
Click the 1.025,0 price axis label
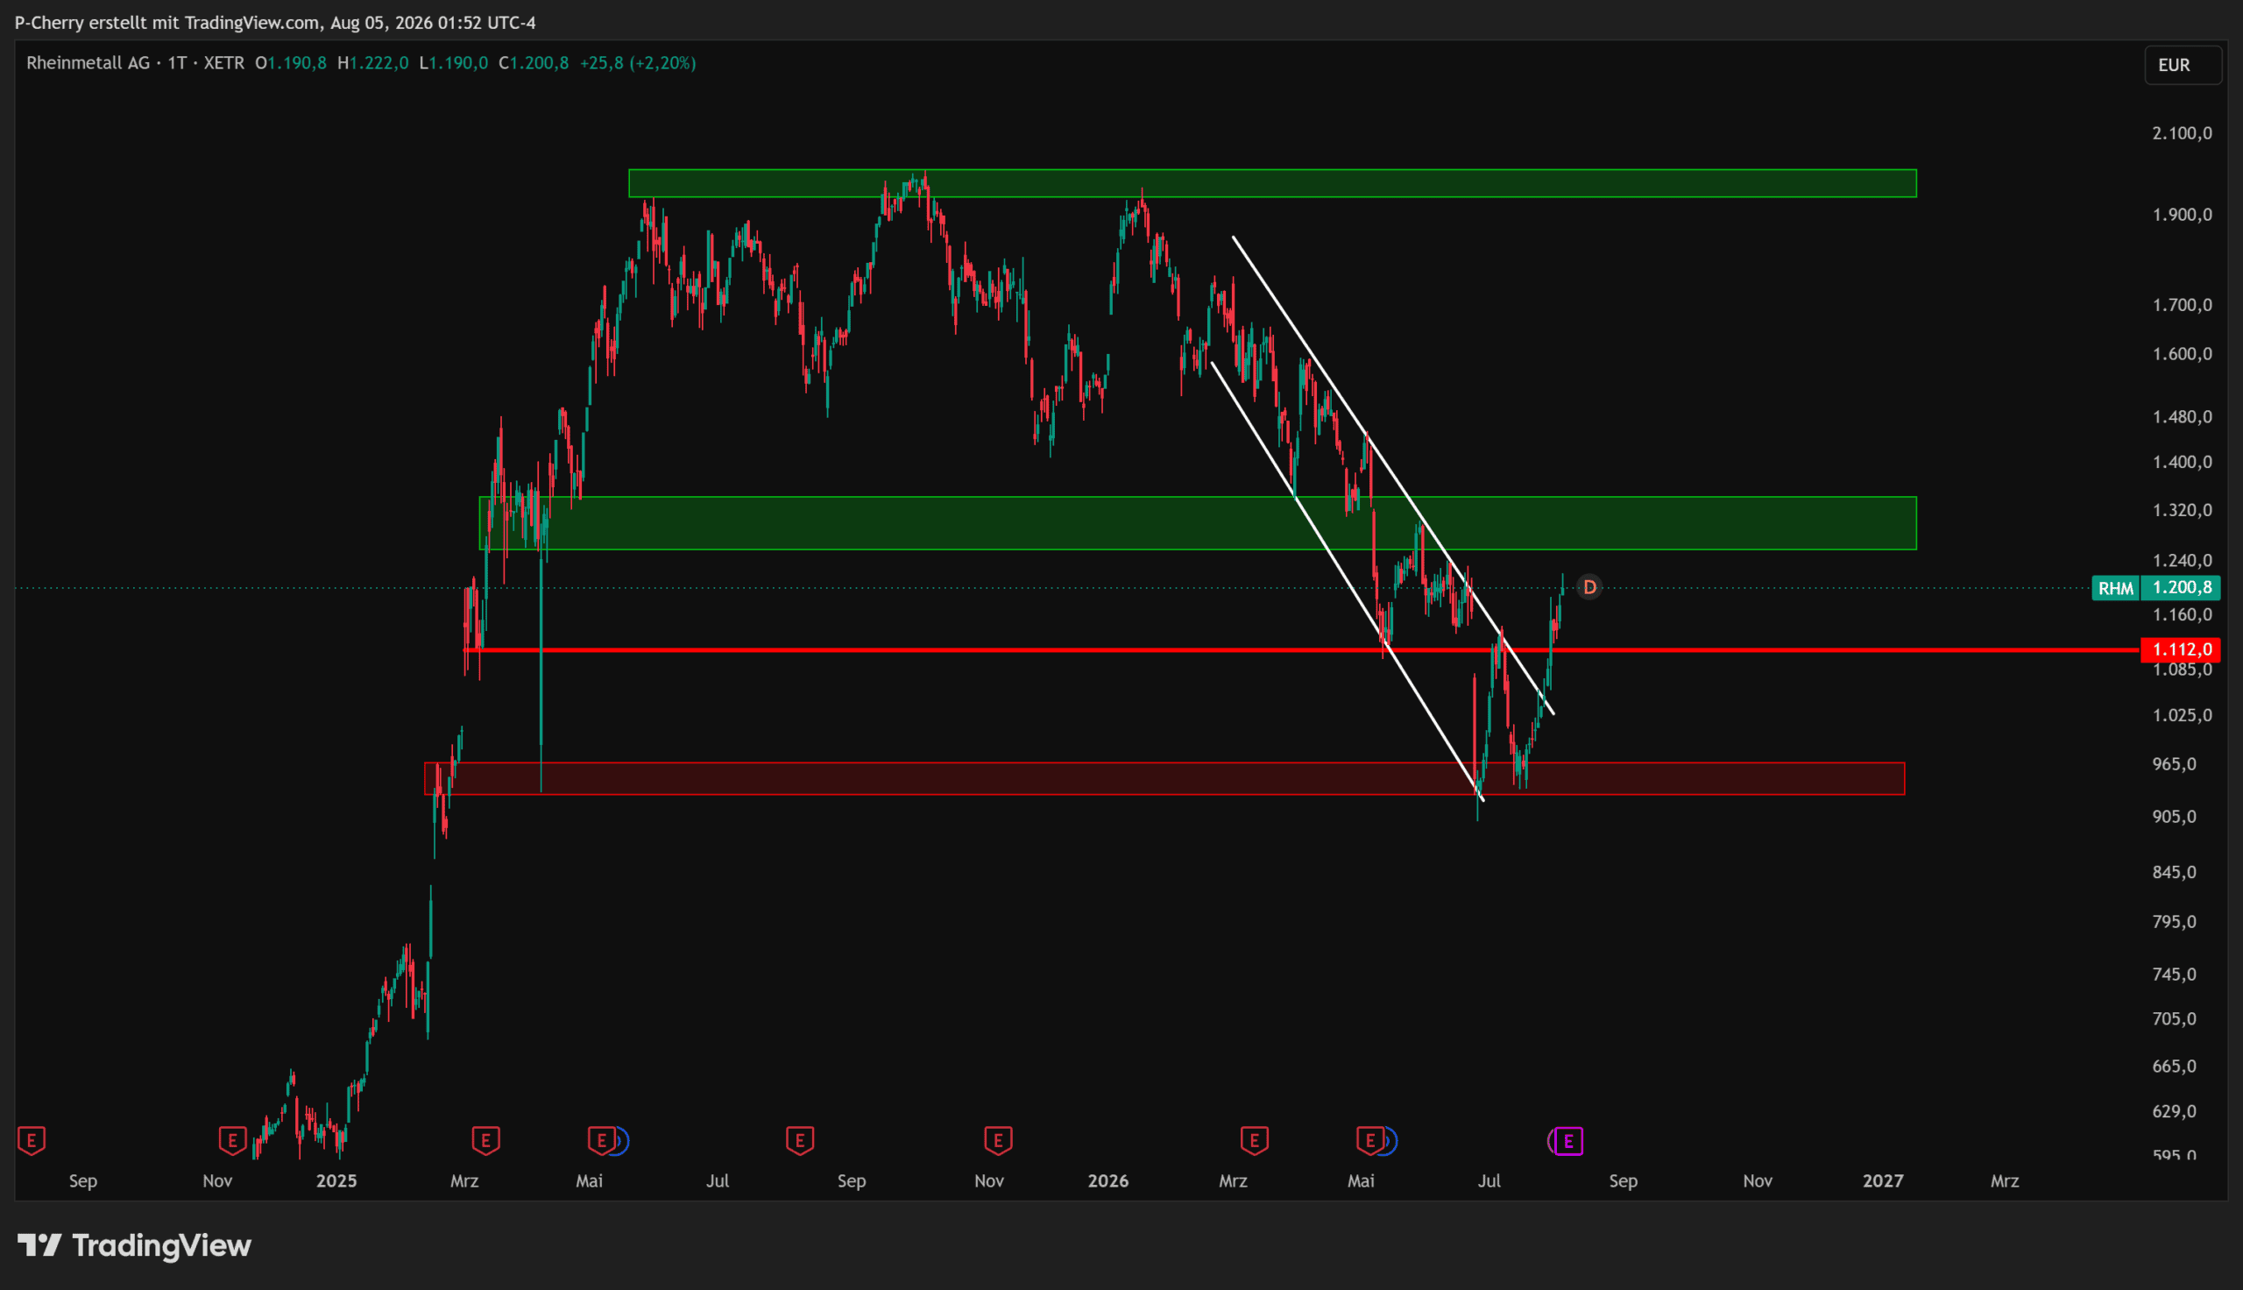point(2182,715)
